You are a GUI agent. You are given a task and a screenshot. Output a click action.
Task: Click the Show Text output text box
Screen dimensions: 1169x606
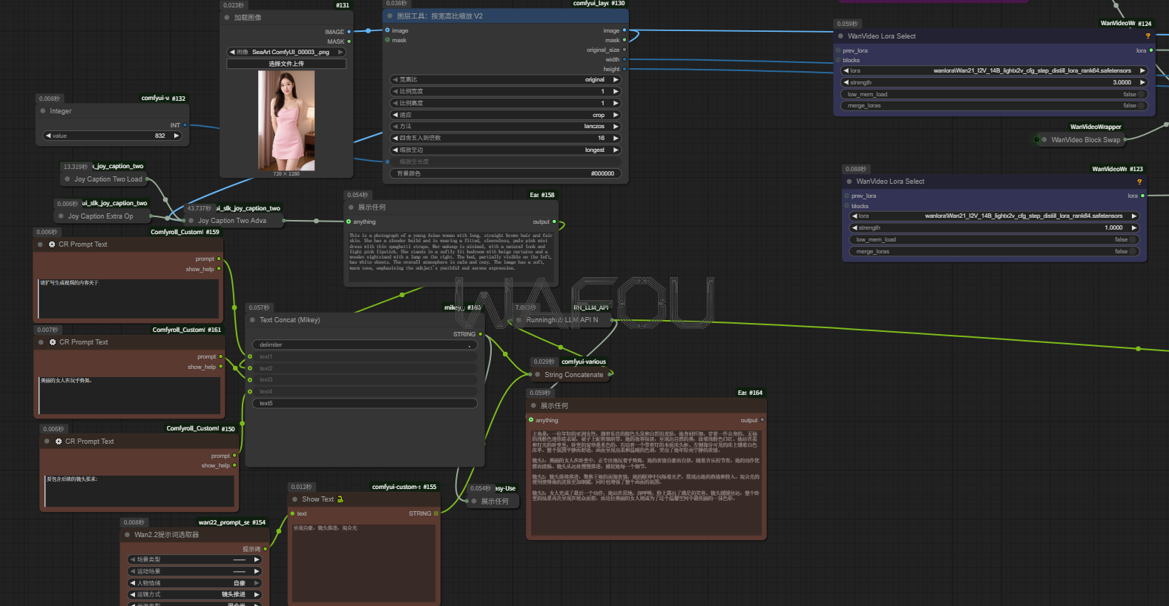(x=364, y=564)
